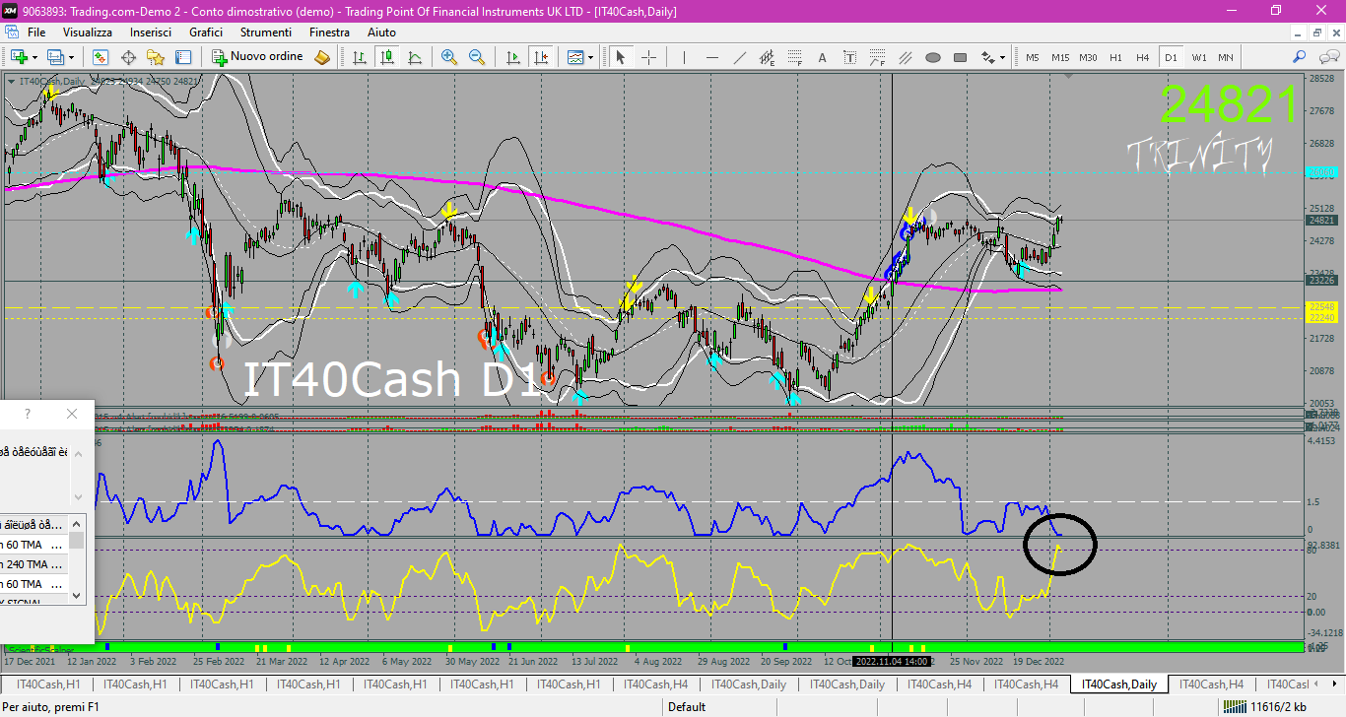Switch timeframe to M5
Image resolution: width=1346 pixels, height=717 pixels.
pos(1033,57)
